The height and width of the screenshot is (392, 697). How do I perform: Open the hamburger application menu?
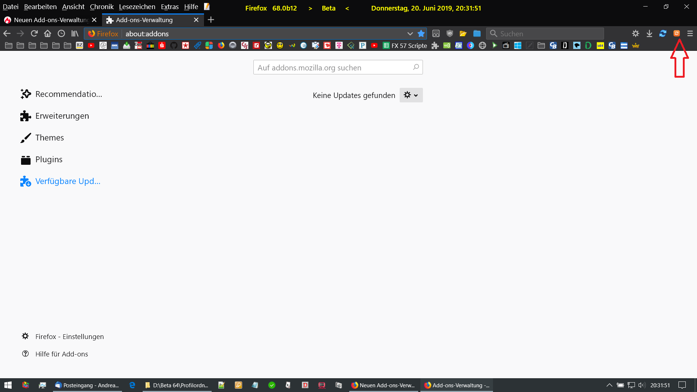click(690, 33)
